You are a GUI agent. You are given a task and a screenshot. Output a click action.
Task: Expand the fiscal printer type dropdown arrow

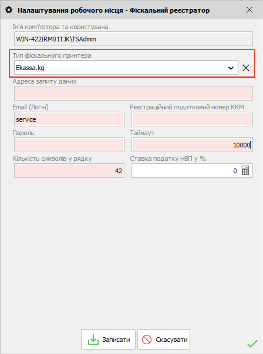pyautogui.click(x=231, y=68)
